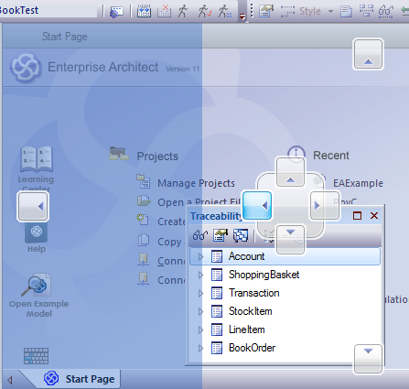Select the LineItem row
The width and height of the screenshot is (409, 389).
[285, 330]
